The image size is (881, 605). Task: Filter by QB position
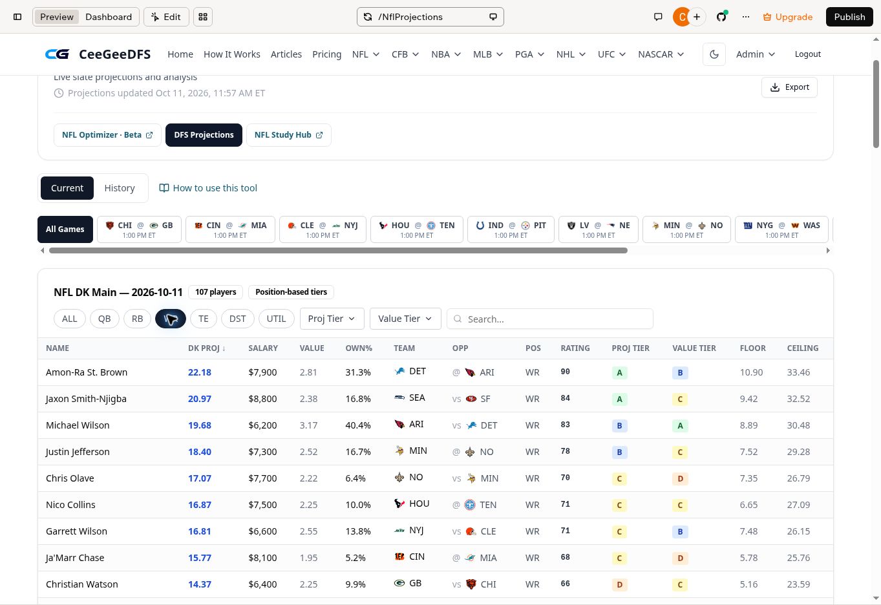tap(104, 319)
